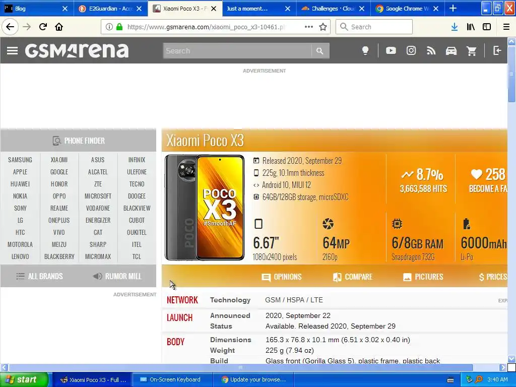Open the Prices tab
Screen dimensions: 516x387
pos(493,277)
